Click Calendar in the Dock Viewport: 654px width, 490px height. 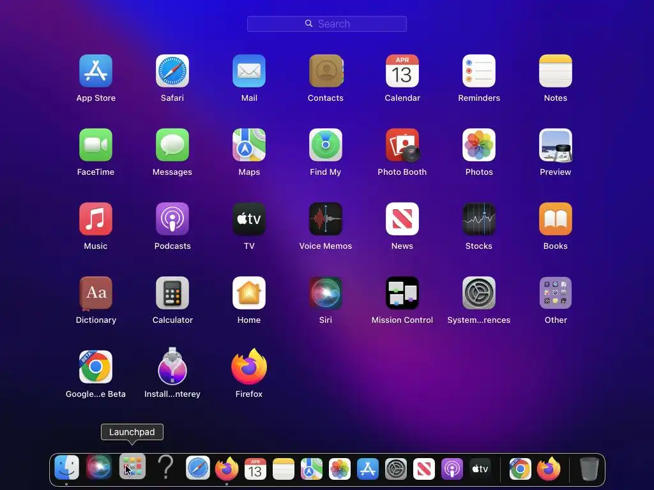255,468
